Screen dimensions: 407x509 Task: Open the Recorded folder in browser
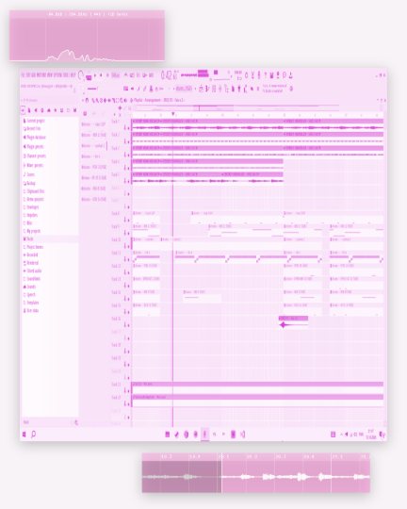pyautogui.click(x=31, y=254)
